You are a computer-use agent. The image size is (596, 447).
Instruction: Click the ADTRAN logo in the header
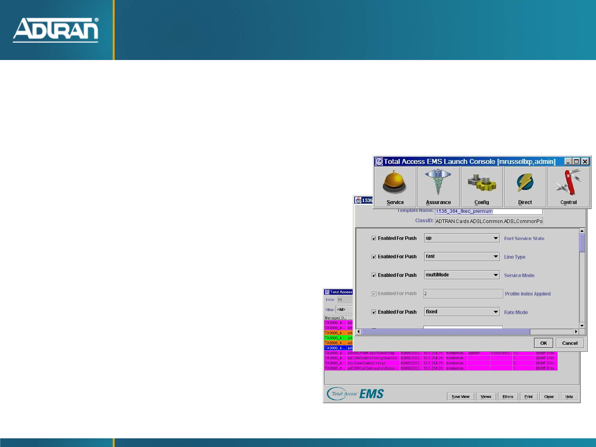point(55,30)
